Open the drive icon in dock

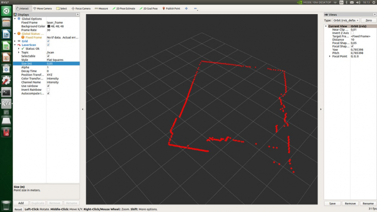point(6,121)
